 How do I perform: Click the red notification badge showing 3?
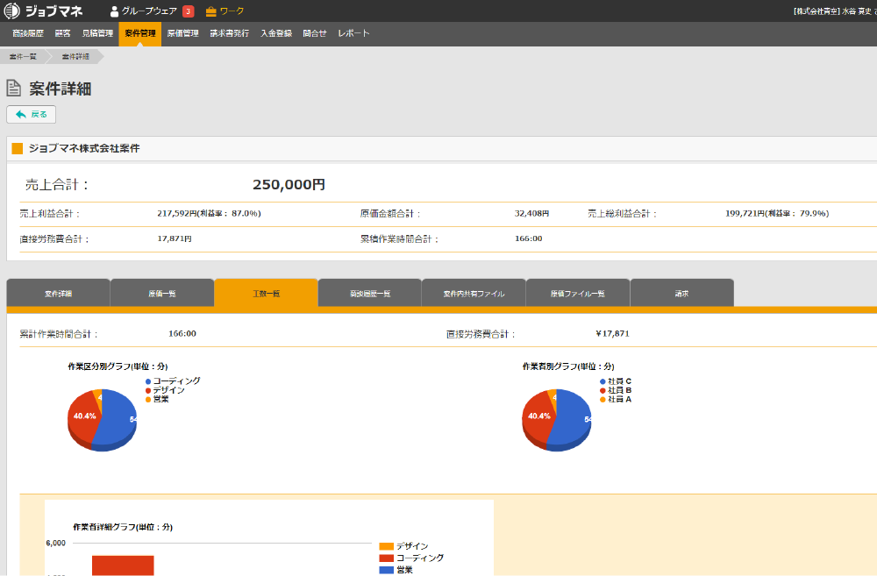point(188,11)
